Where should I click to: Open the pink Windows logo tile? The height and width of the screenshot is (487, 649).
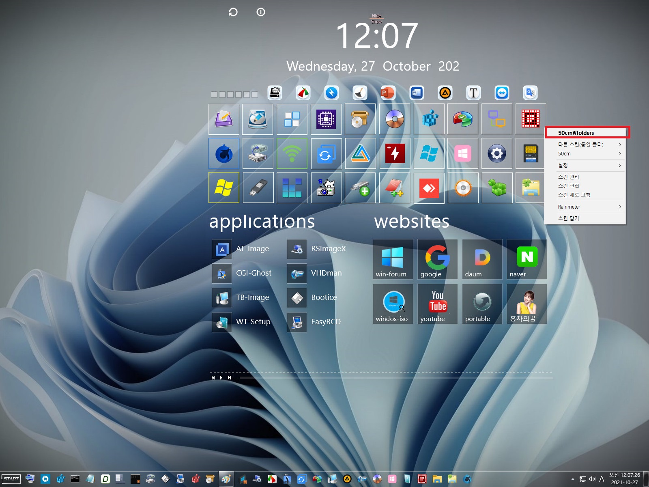coord(463,153)
